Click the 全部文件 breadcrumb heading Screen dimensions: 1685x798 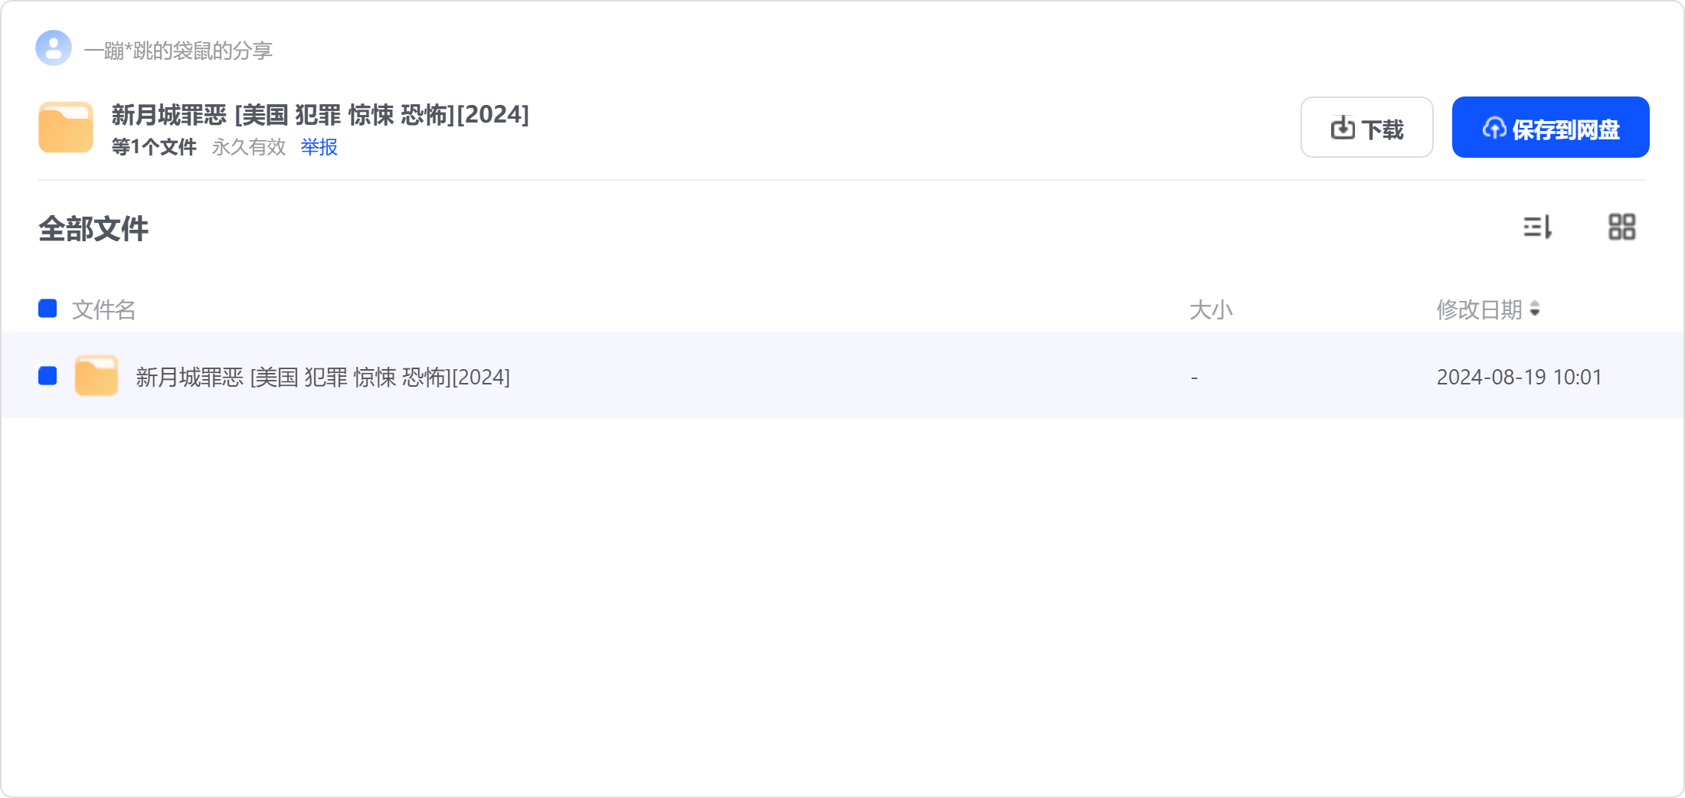pos(93,228)
